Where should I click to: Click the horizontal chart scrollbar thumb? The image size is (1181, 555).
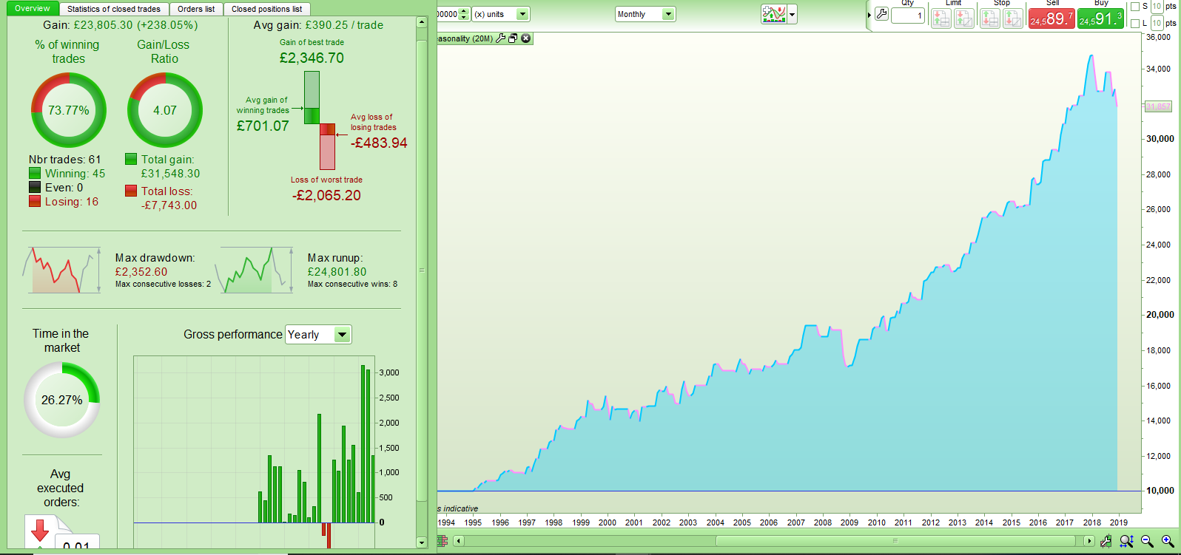click(x=895, y=541)
